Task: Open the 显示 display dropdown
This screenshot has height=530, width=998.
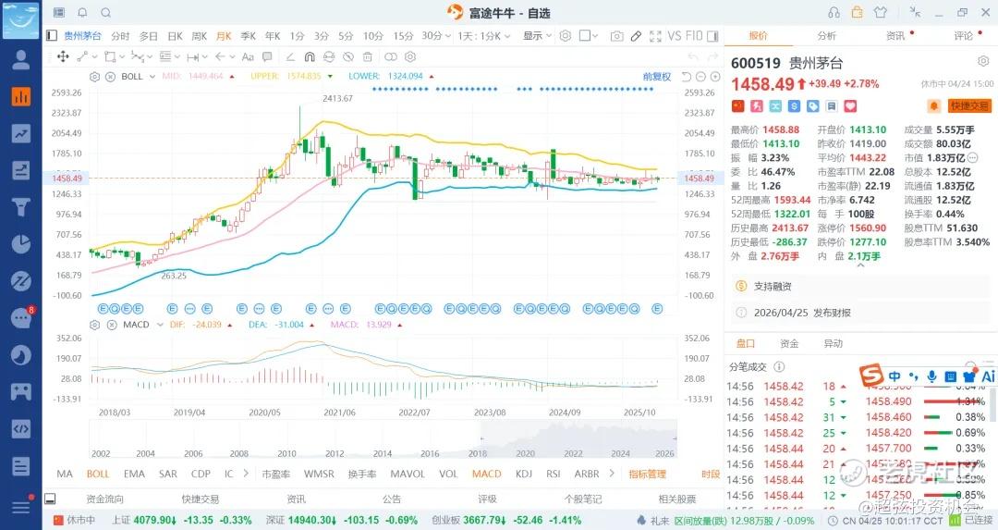Action: tap(537, 36)
